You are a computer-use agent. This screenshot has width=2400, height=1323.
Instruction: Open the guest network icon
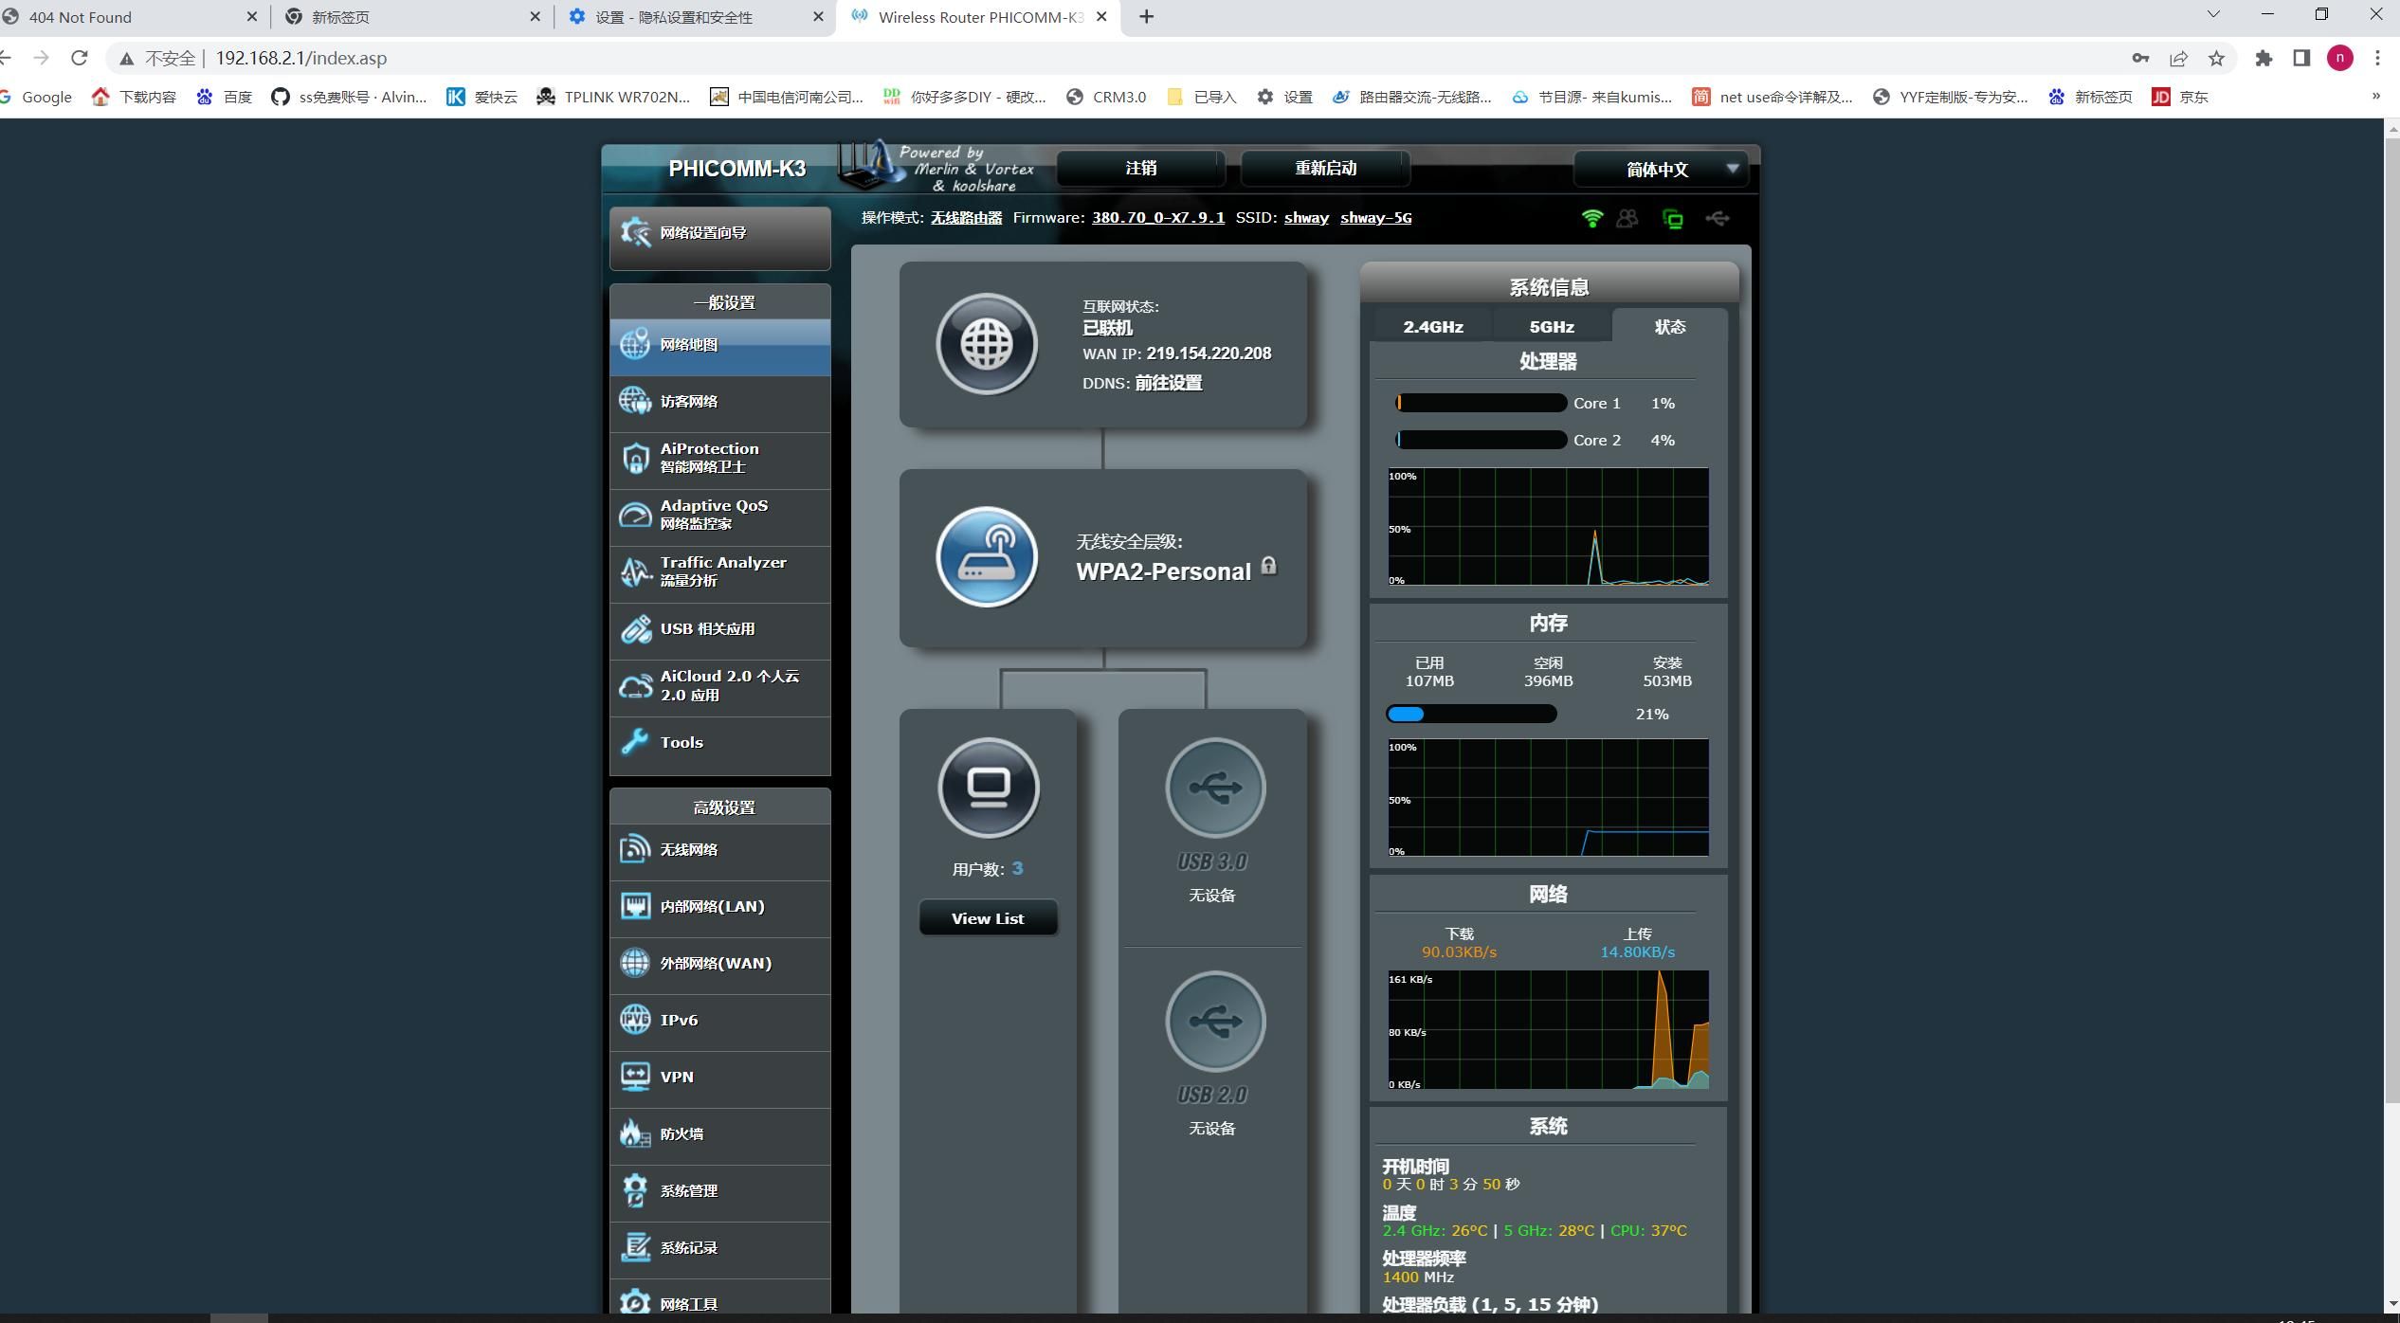click(635, 401)
